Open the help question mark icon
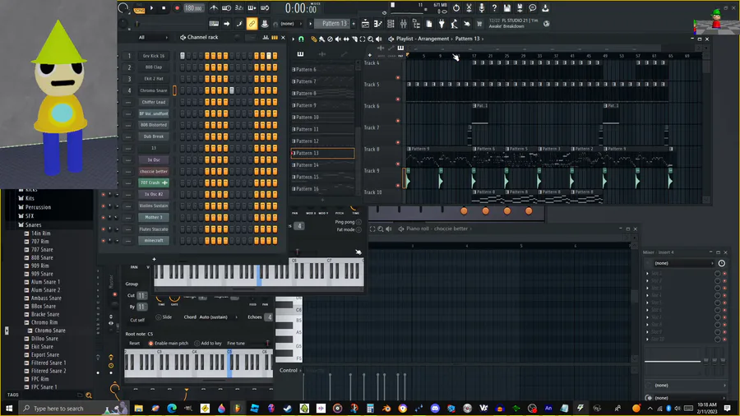Screen dimensions: 740x416 pyautogui.click(x=494, y=8)
